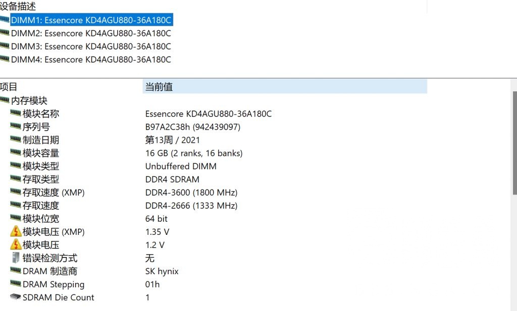Viewport: 517px width, 311px height.
Task: Click the icon beside 错误检测方式 row
Action: [x=15, y=258]
